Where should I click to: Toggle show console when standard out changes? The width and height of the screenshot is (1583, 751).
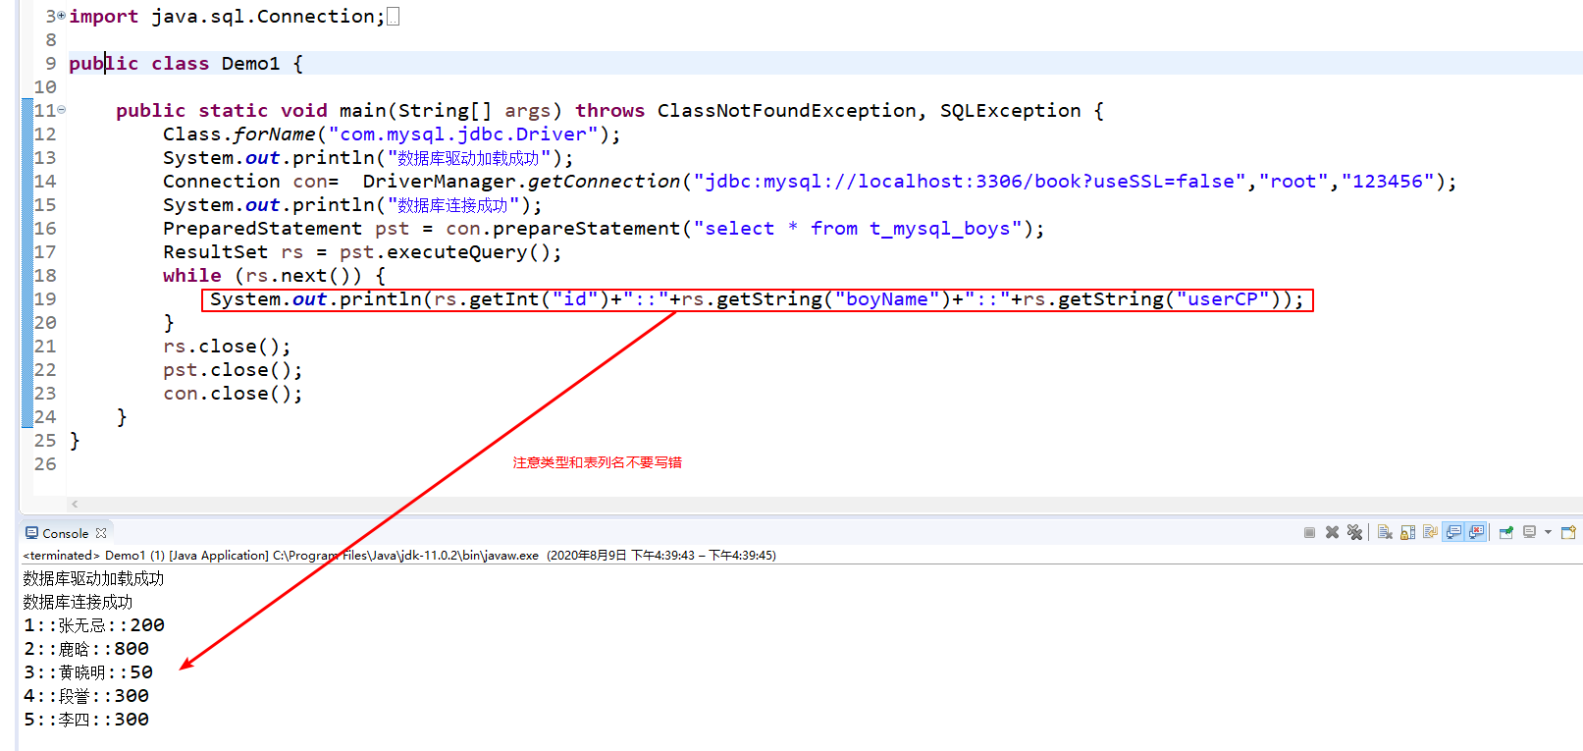[x=1453, y=532]
